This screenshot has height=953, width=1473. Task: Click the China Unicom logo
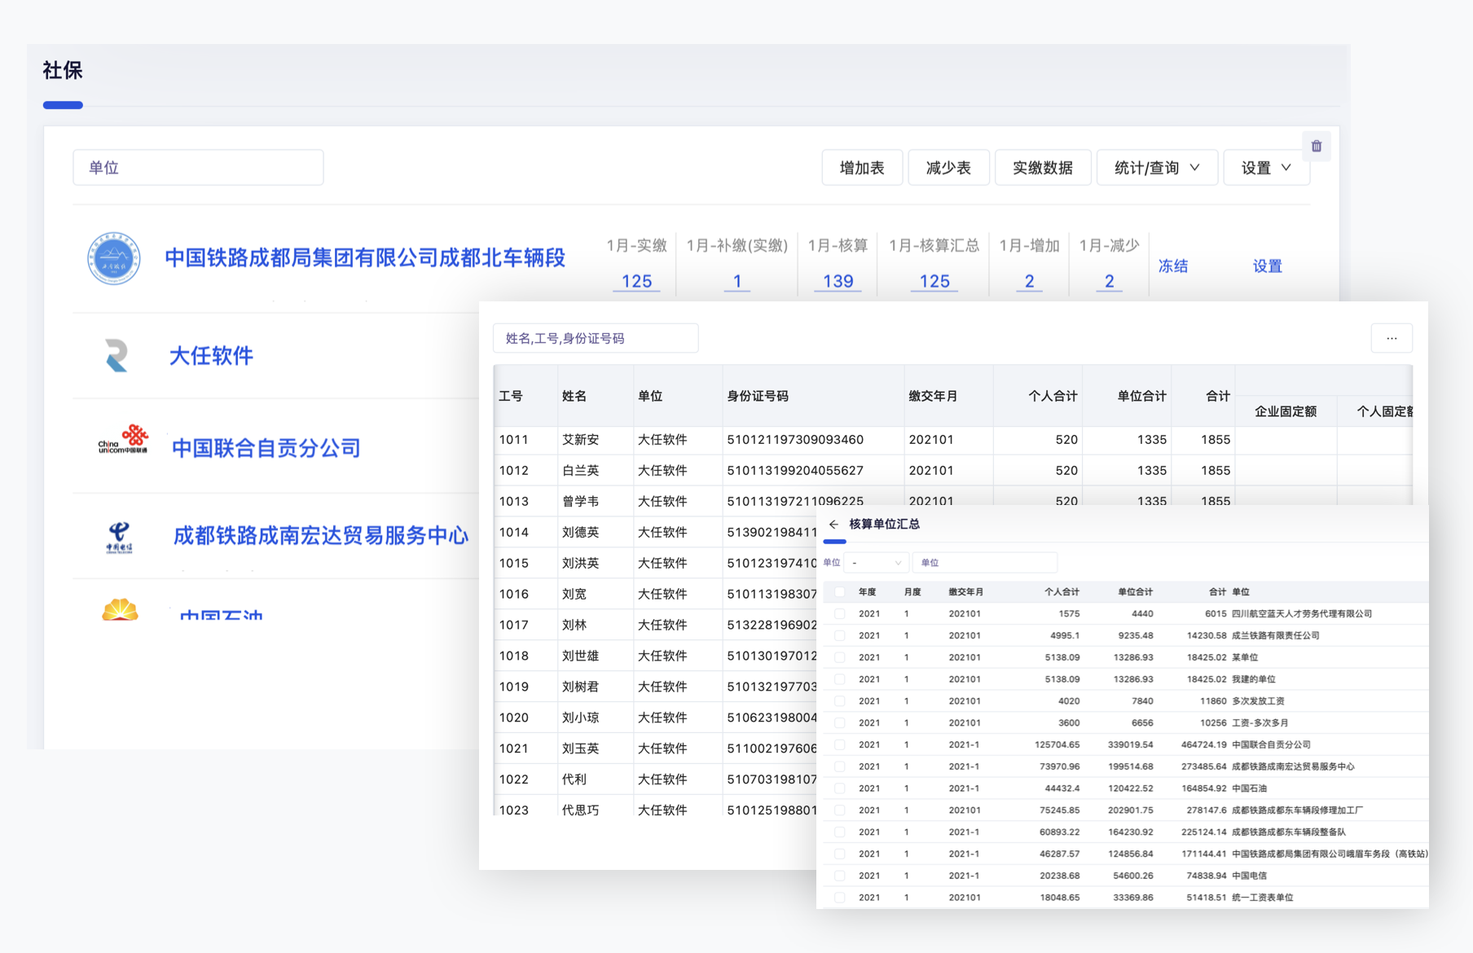coord(124,439)
